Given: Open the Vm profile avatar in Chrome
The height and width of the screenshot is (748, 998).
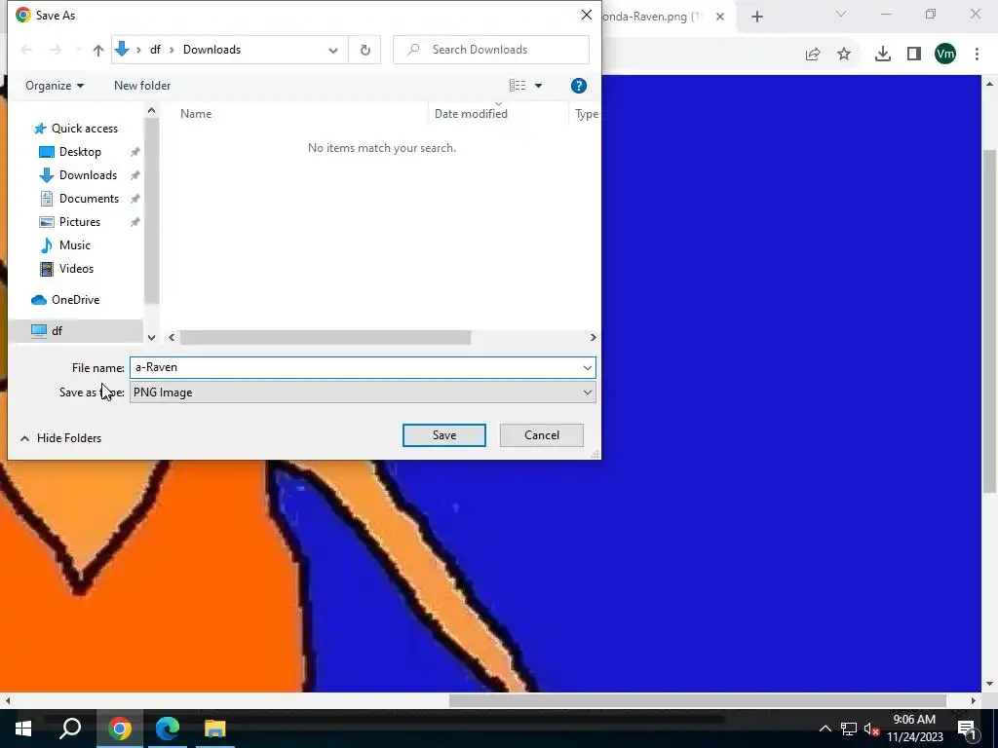Looking at the screenshot, I should tap(945, 54).
